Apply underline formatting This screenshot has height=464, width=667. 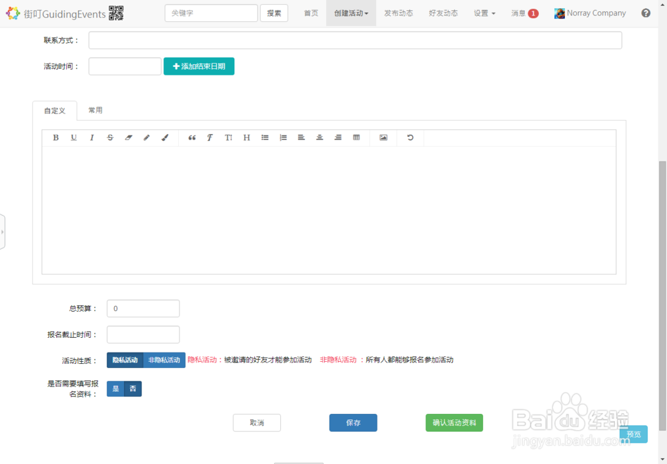74,138
